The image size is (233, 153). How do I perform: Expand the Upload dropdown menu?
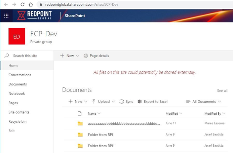pyautogui.click(x=104, y=102)
